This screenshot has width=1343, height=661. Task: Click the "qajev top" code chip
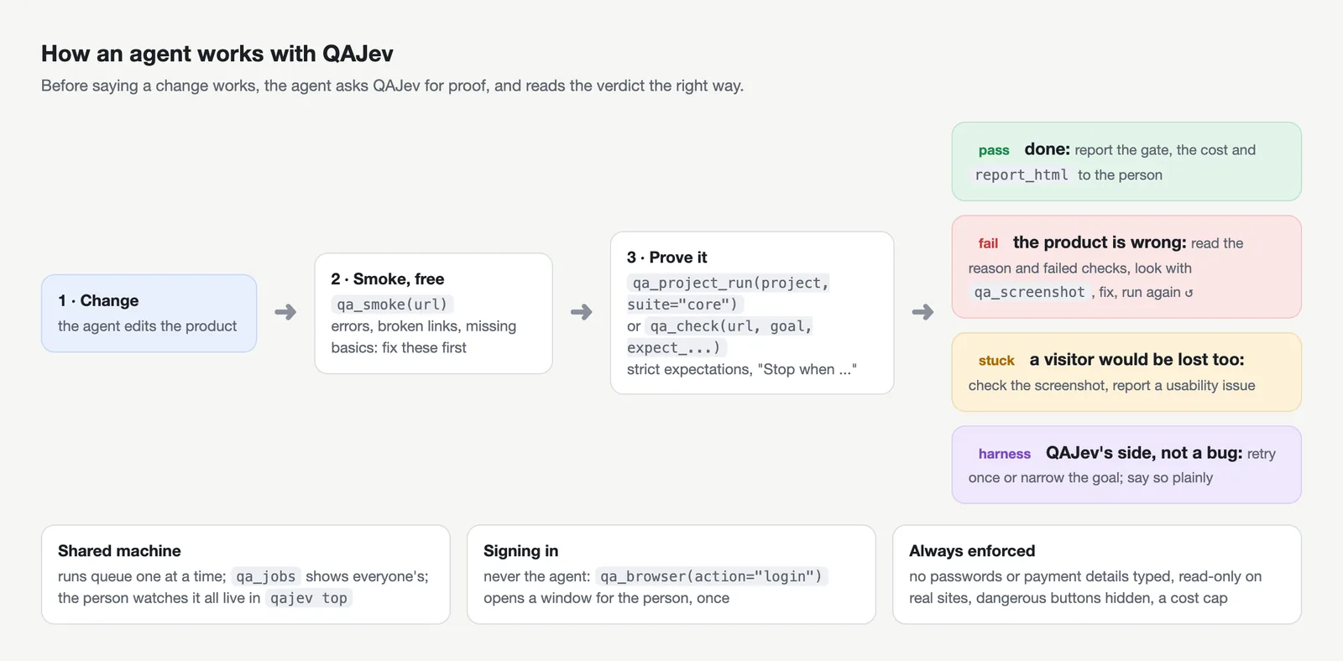pyautogui.click(x=309, y=598)
